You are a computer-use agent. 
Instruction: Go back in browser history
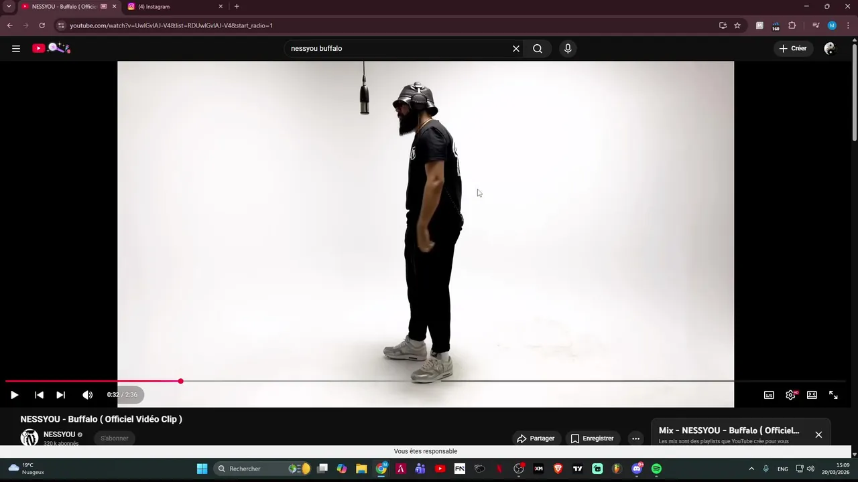[9, 25]
